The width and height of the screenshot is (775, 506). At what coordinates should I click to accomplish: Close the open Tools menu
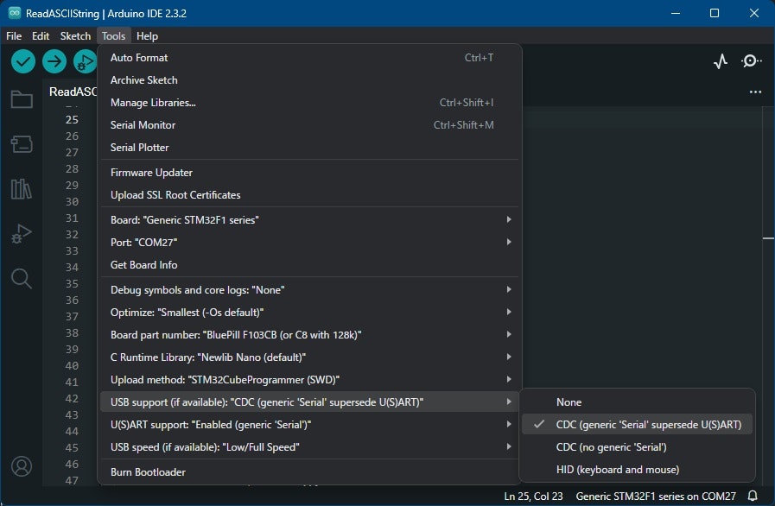tap(114, 36)
